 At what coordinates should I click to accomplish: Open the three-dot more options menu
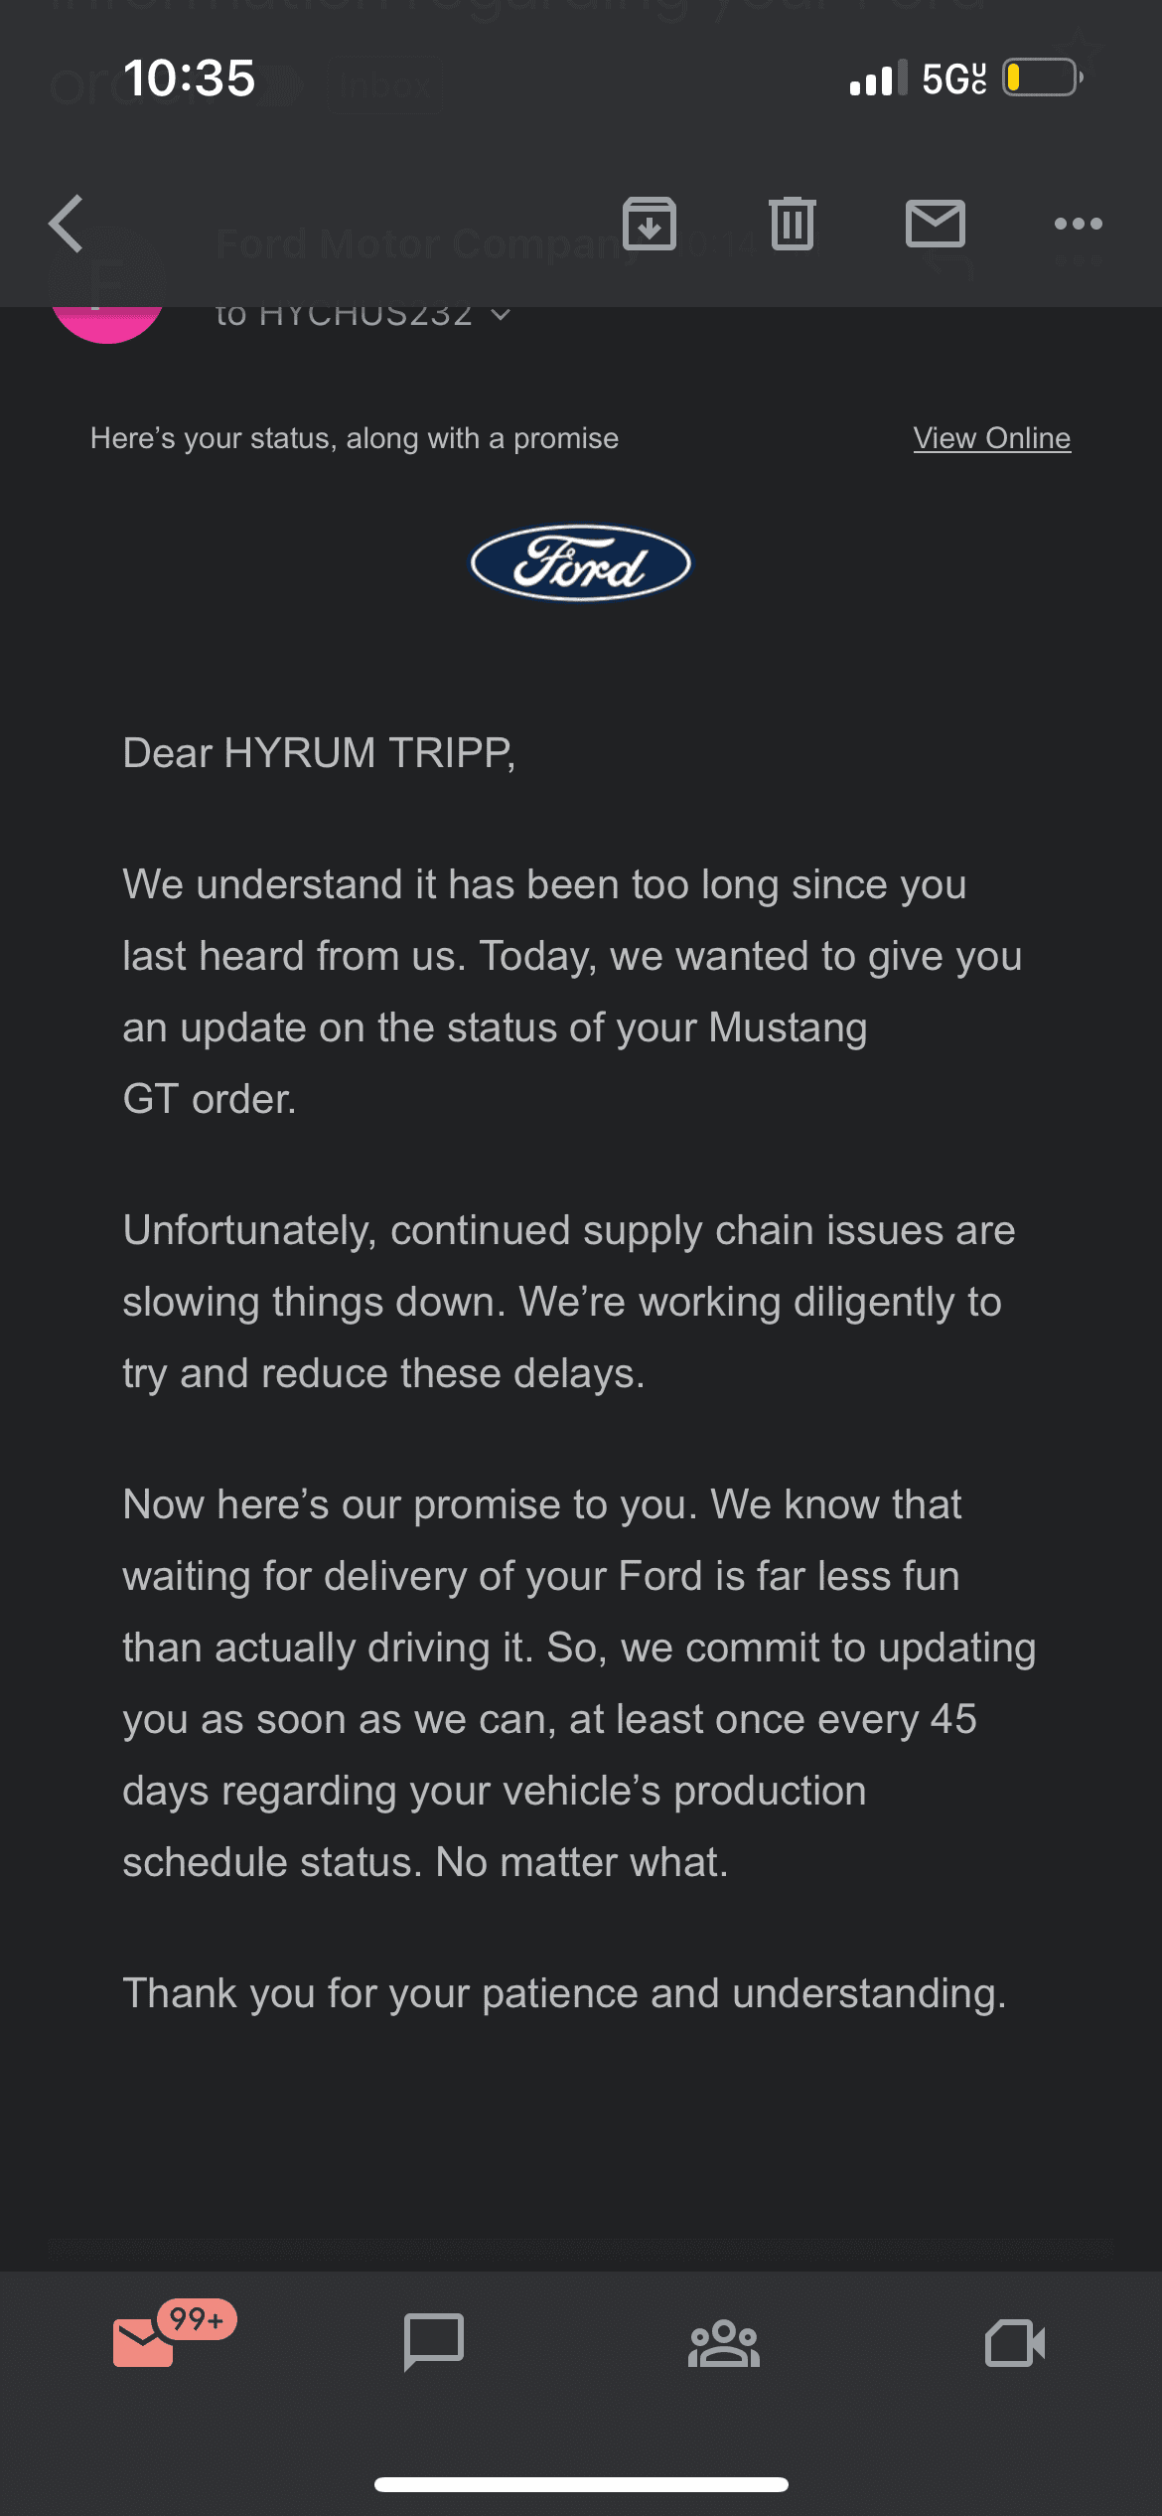(x=1079, y=224)
